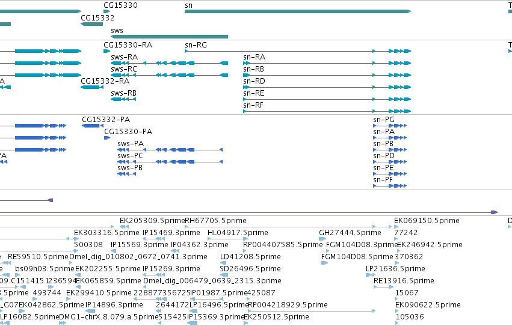Click transcript sws-RC
Screen dimensions: 512x326
(169, 75)
